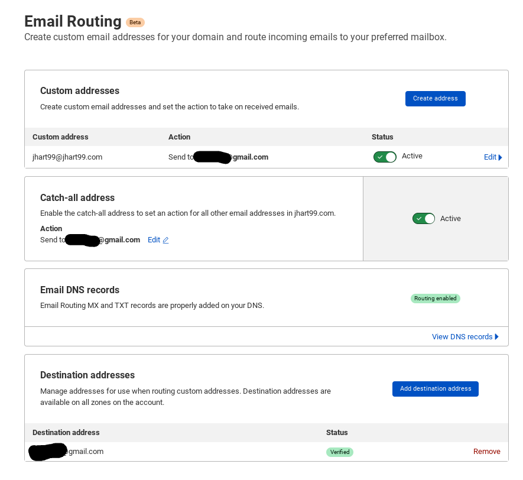Turn off the catch-all address toggle
The width and height of the screenshot is (523, 480).
tap(424, 219)
